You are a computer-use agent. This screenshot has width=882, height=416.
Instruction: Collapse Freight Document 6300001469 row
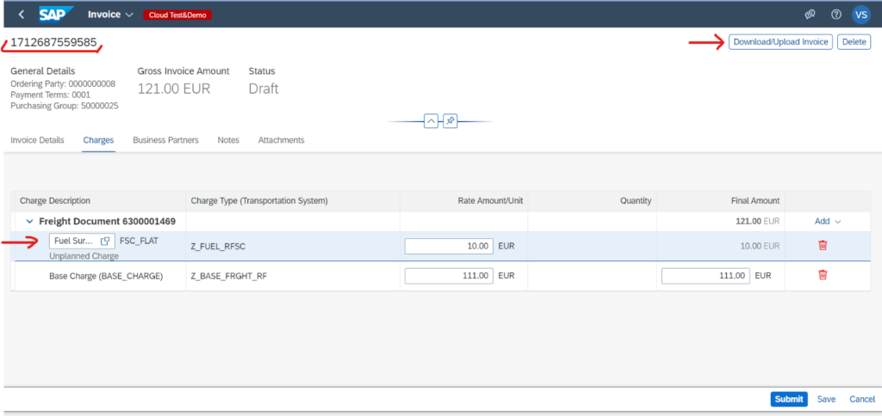pos(29,222)
